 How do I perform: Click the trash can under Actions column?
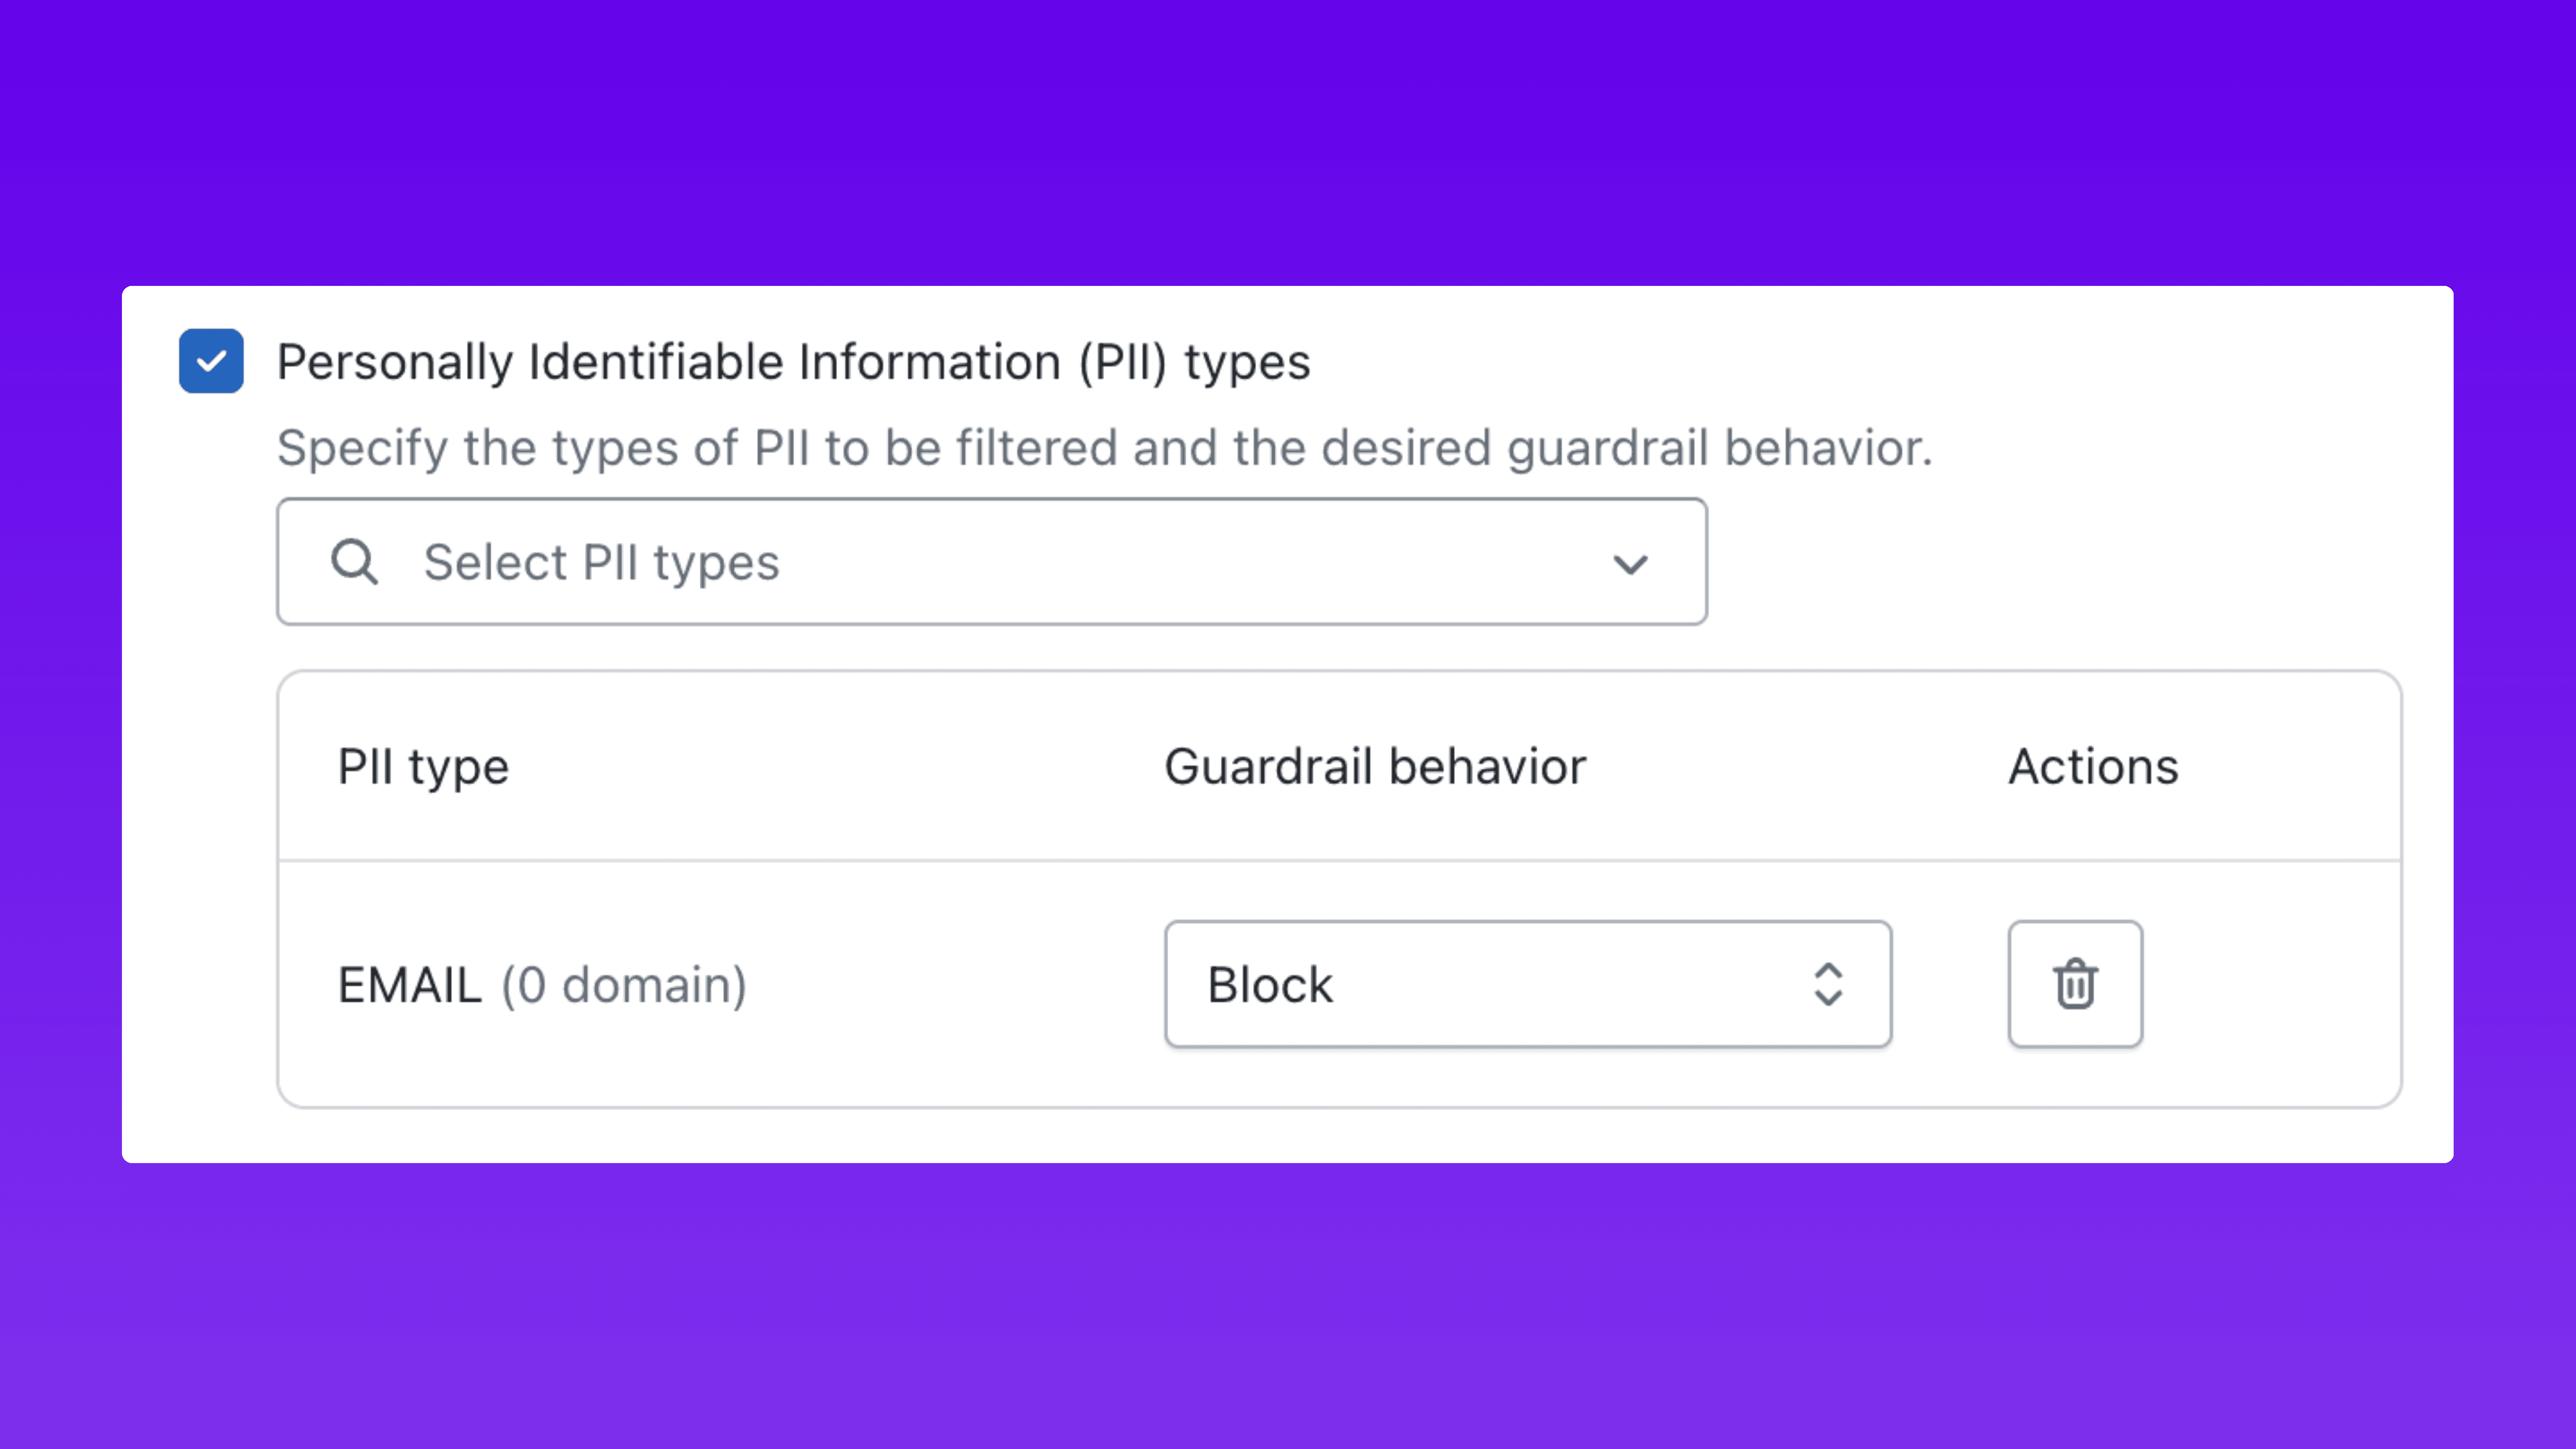click(2074, 984)
